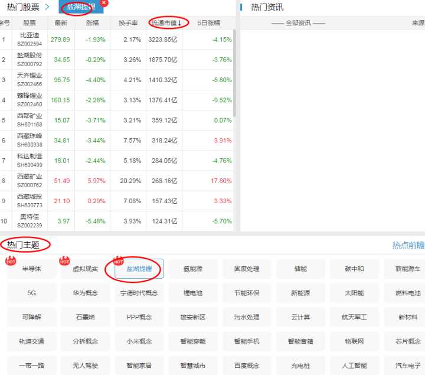Sort by 最新 price column header
This screenshot has width=425, height=375.
tap(61, 23)
